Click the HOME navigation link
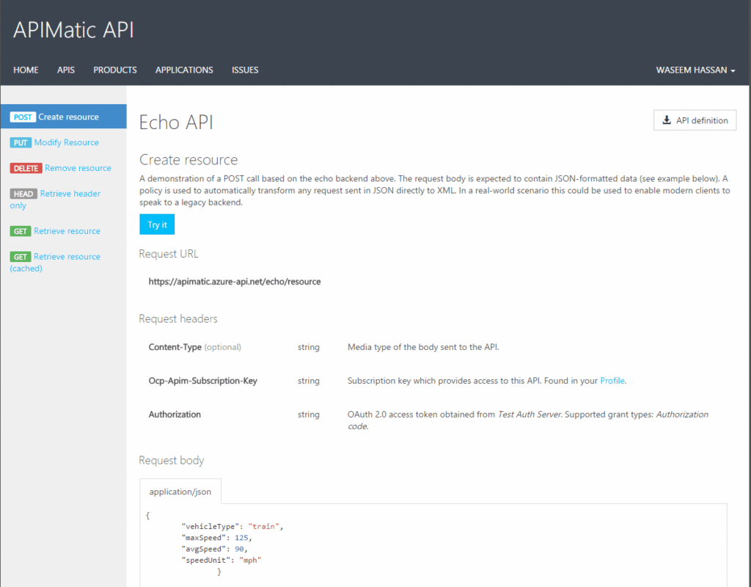This screenshot has width=751, height=587. [26, 70]
